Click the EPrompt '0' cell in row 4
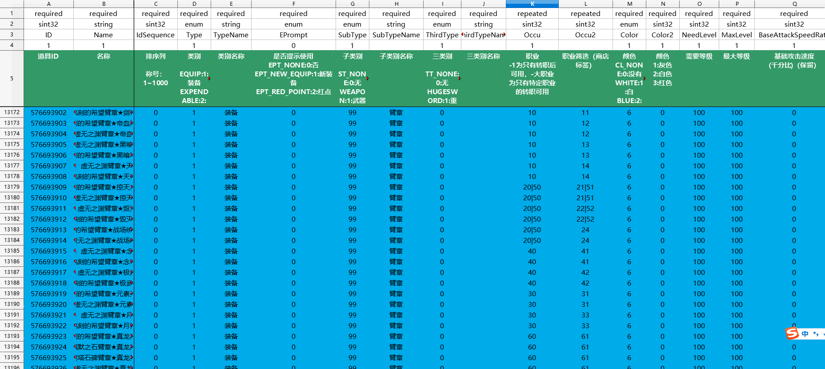Viewport: 825px width, 369px height. click(293, 45)
